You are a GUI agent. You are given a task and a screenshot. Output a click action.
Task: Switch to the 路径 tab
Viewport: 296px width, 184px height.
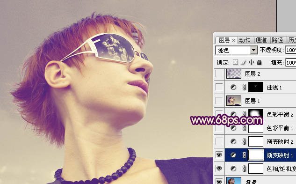(x=277, y=40)
